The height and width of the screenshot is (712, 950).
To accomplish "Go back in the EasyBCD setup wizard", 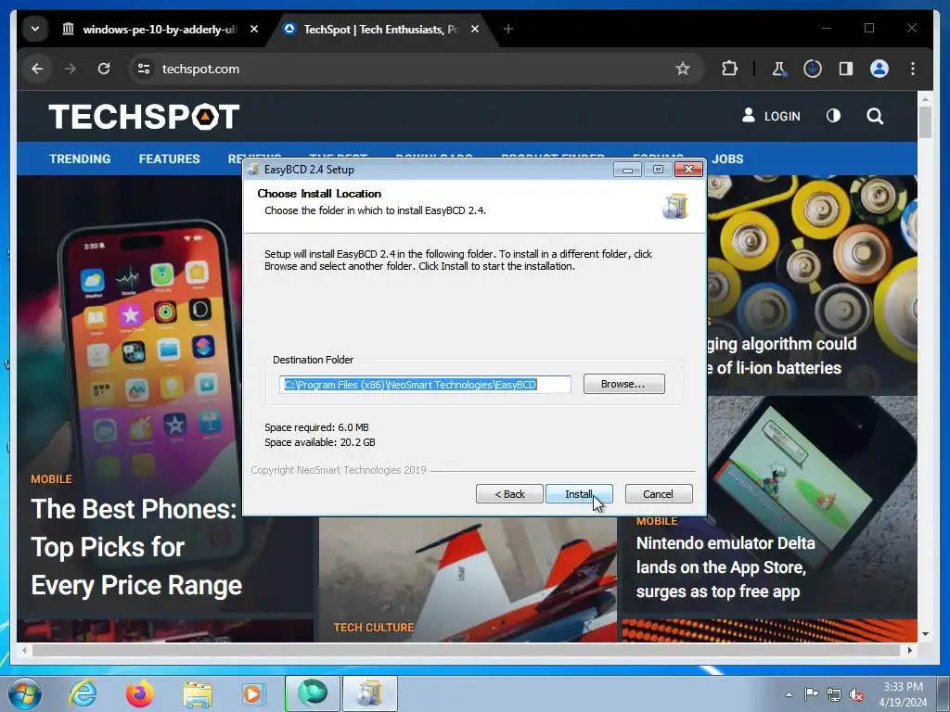I will 509,494.
